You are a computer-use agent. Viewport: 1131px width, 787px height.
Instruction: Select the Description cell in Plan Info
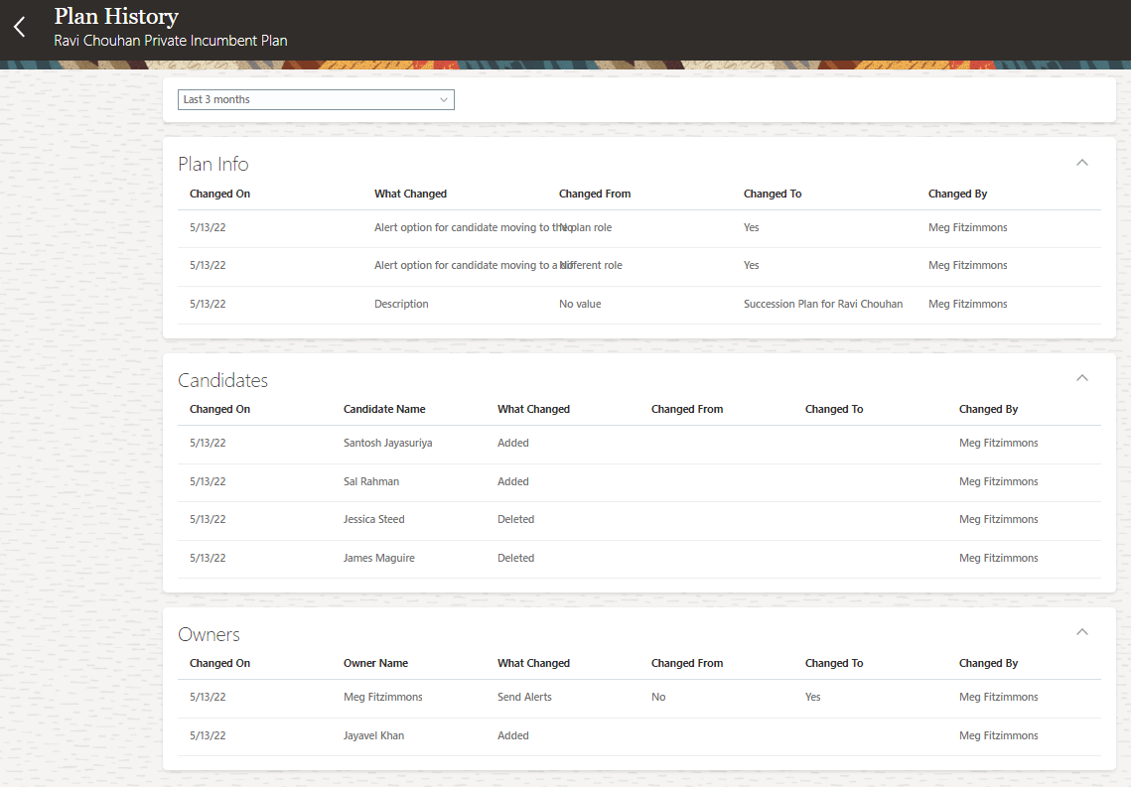pos(401,304)
